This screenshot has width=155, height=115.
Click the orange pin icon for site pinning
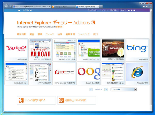[21, 100]
